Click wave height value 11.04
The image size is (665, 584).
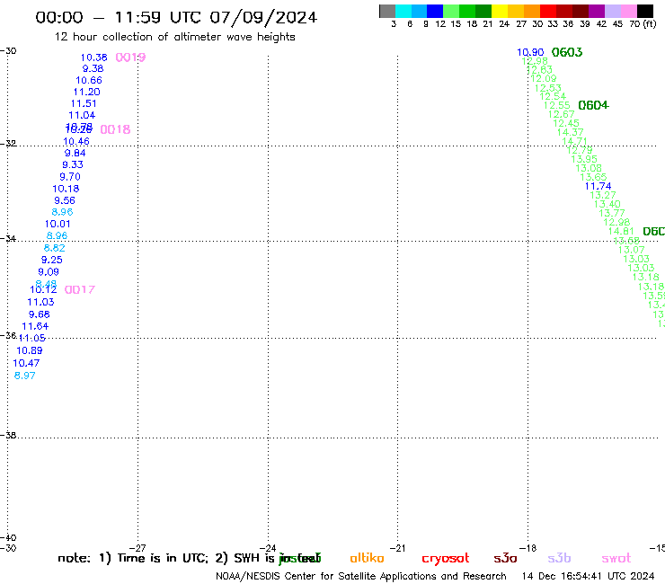click(x=82, y=115)
